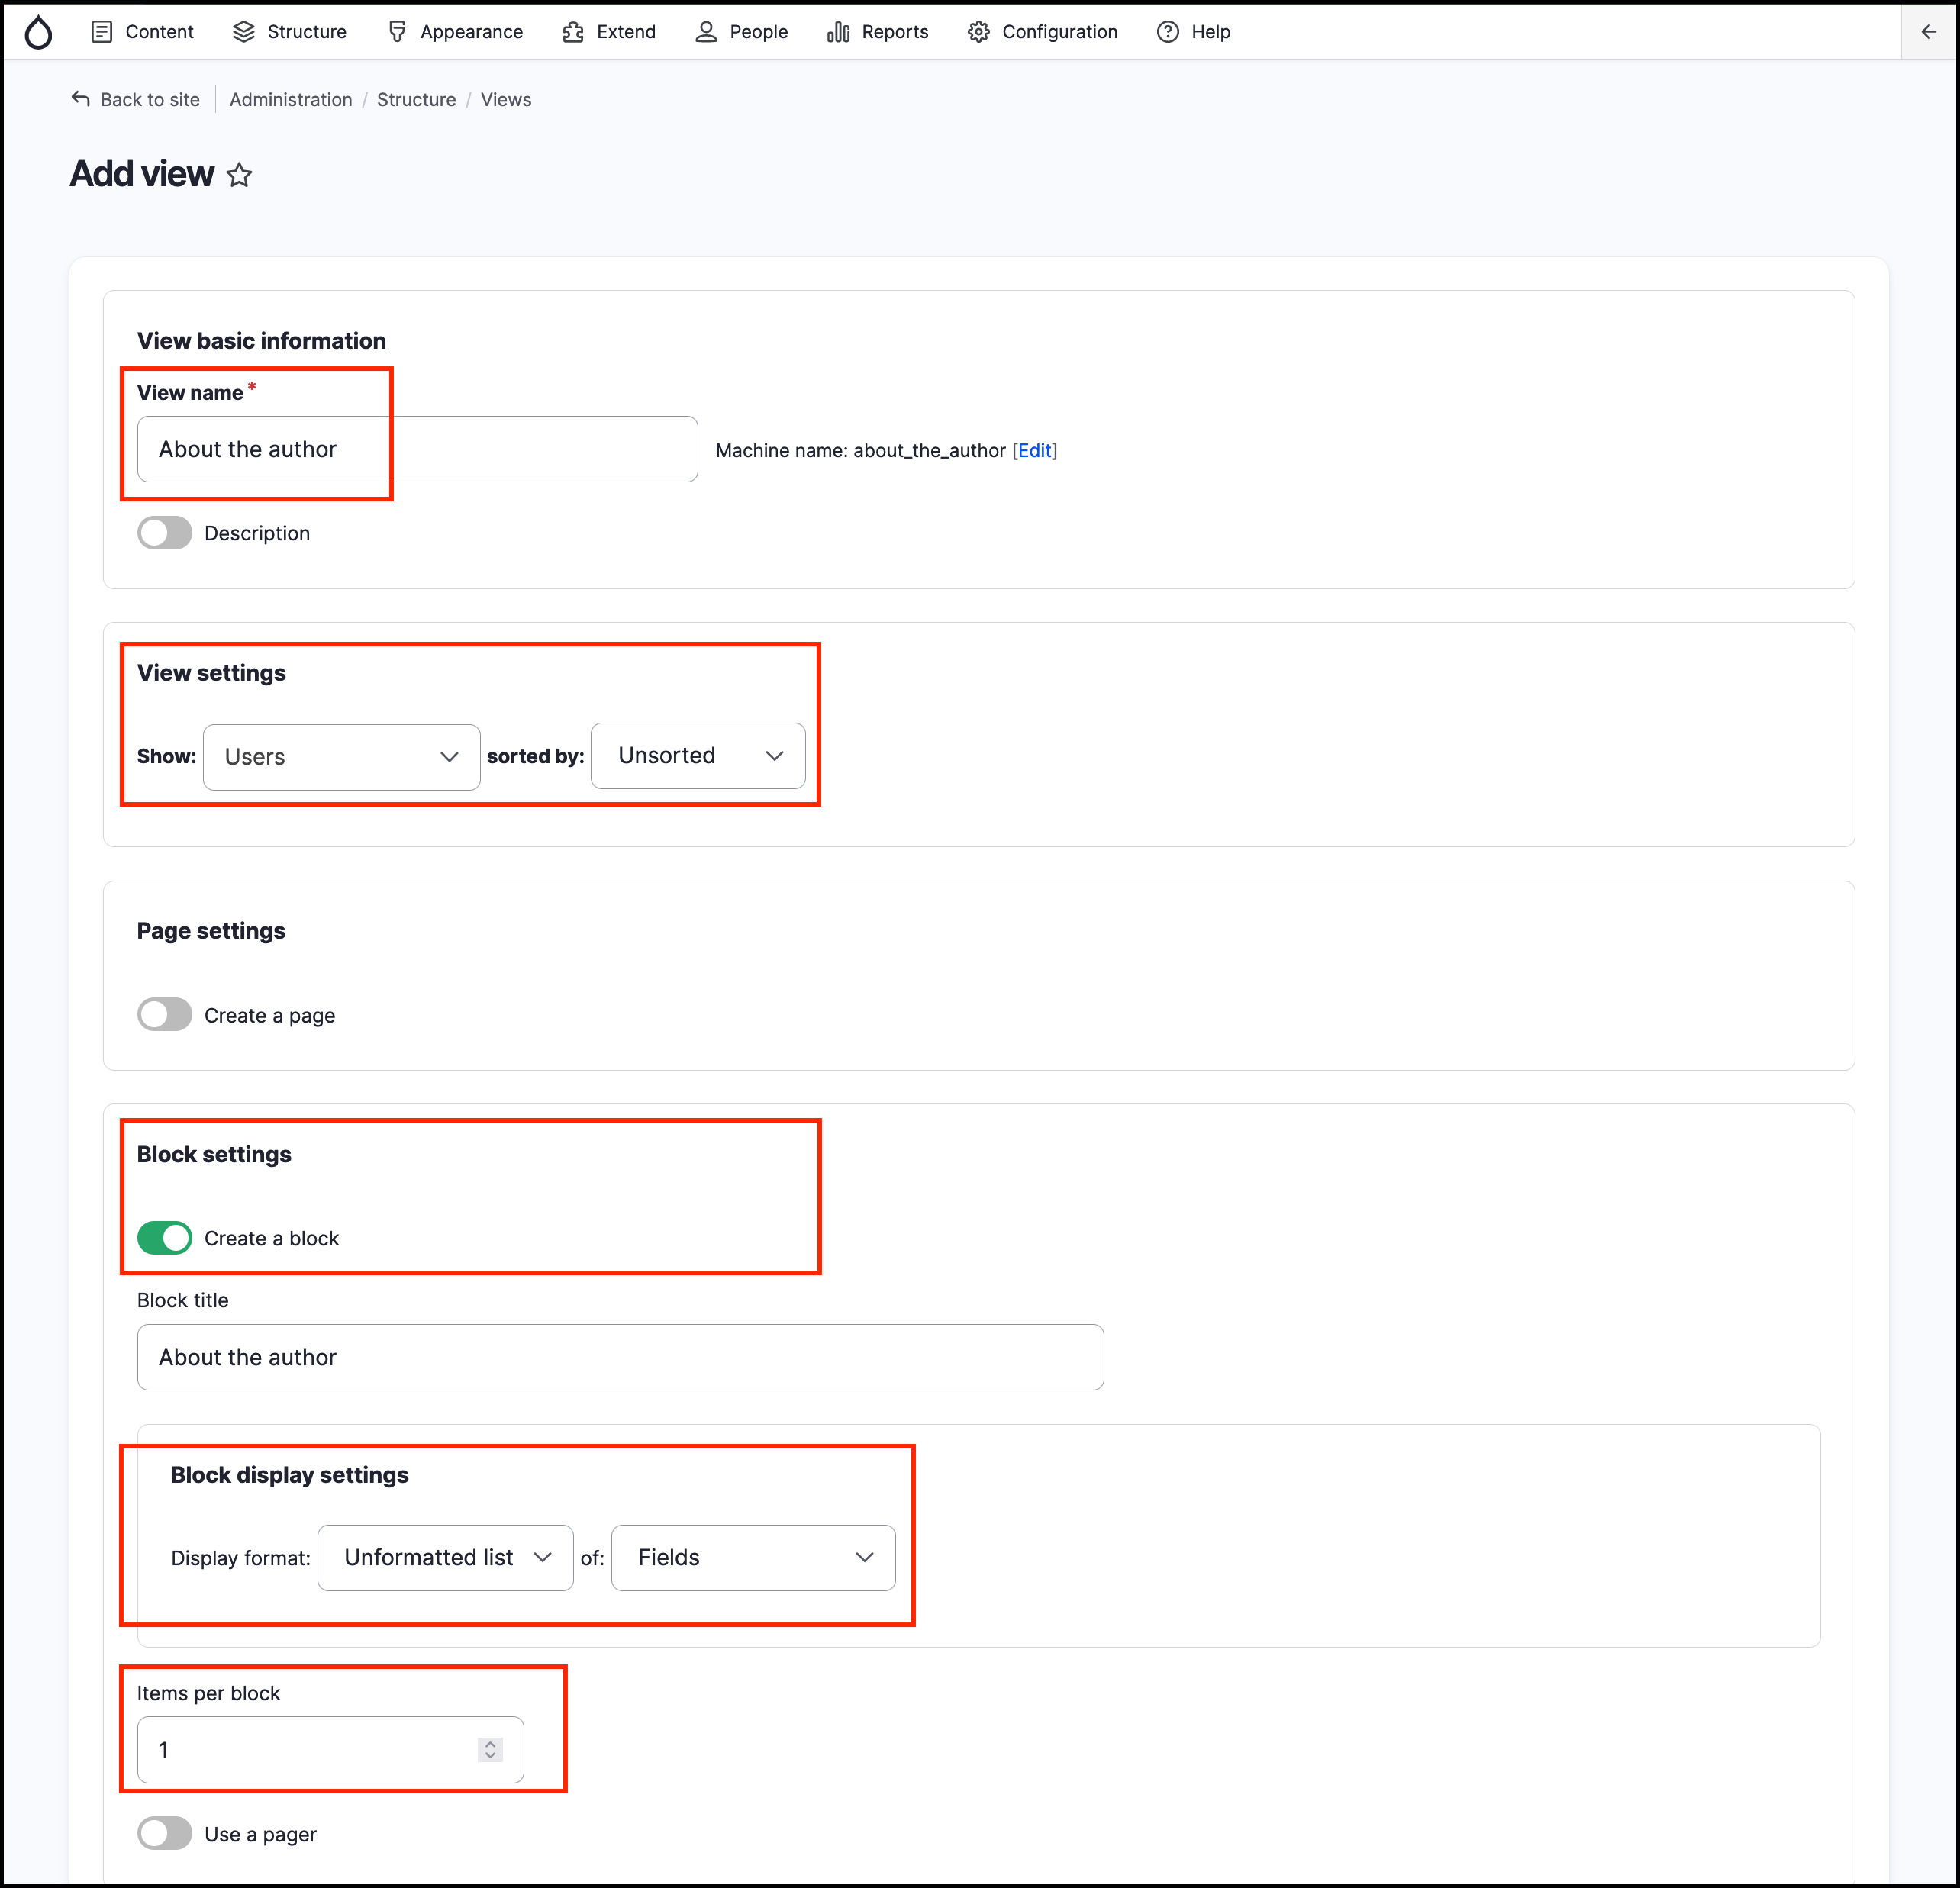Click the Reports bar-chart icon
1960x1888 pixels.
click(x=838, y=32)
